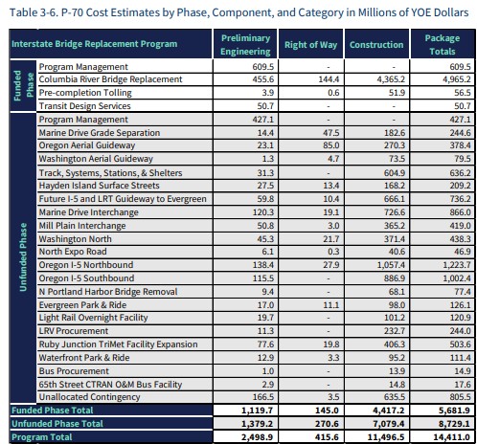Click the 'Preliminary Engineering' column header
477x444 pixels.
pyautogui.click(x=245, y=45)
